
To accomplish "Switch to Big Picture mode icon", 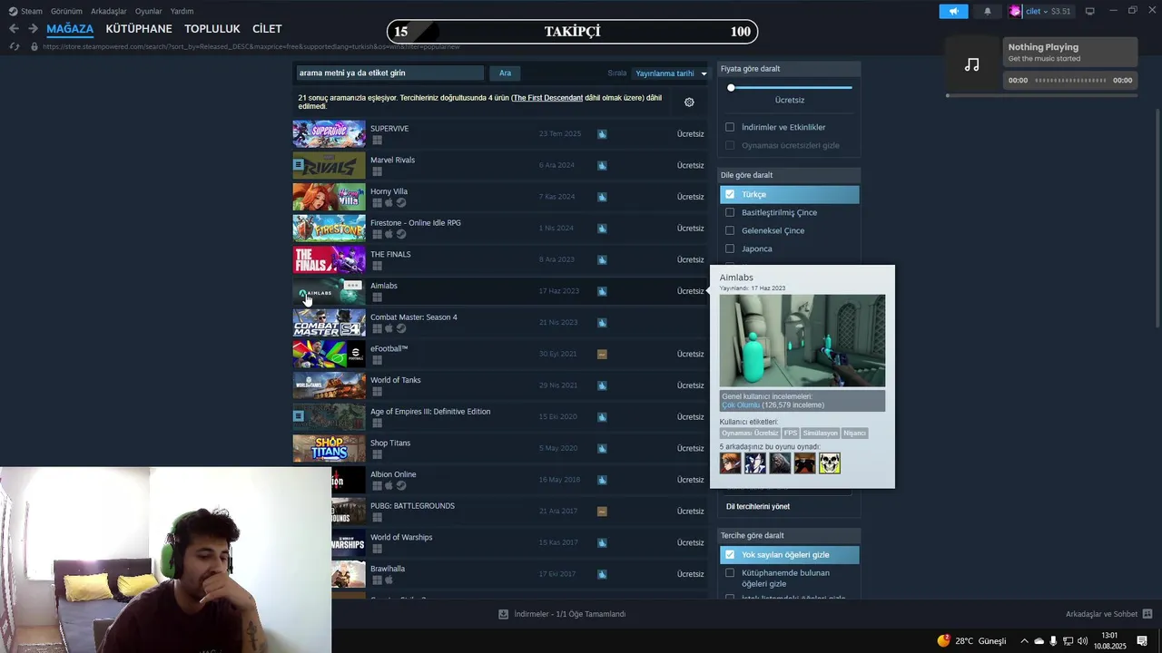I will (1089, 11).
